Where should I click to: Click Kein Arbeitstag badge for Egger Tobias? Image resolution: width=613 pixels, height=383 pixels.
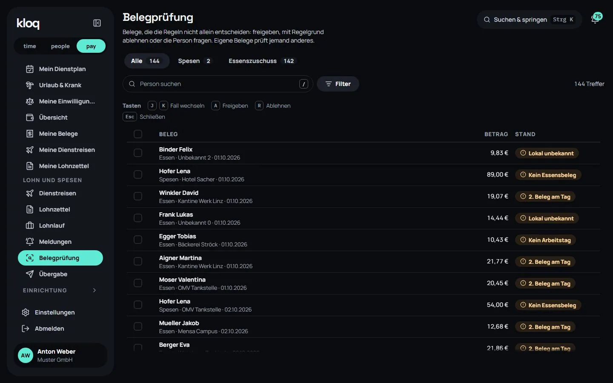coord(545,240)
